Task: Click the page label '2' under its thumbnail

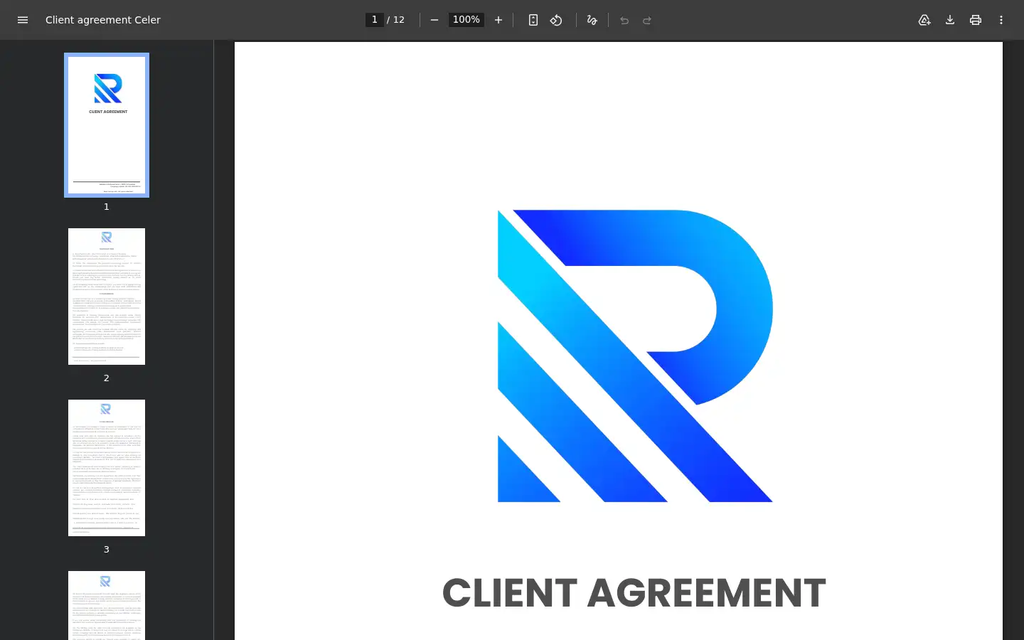Action: 107,378
